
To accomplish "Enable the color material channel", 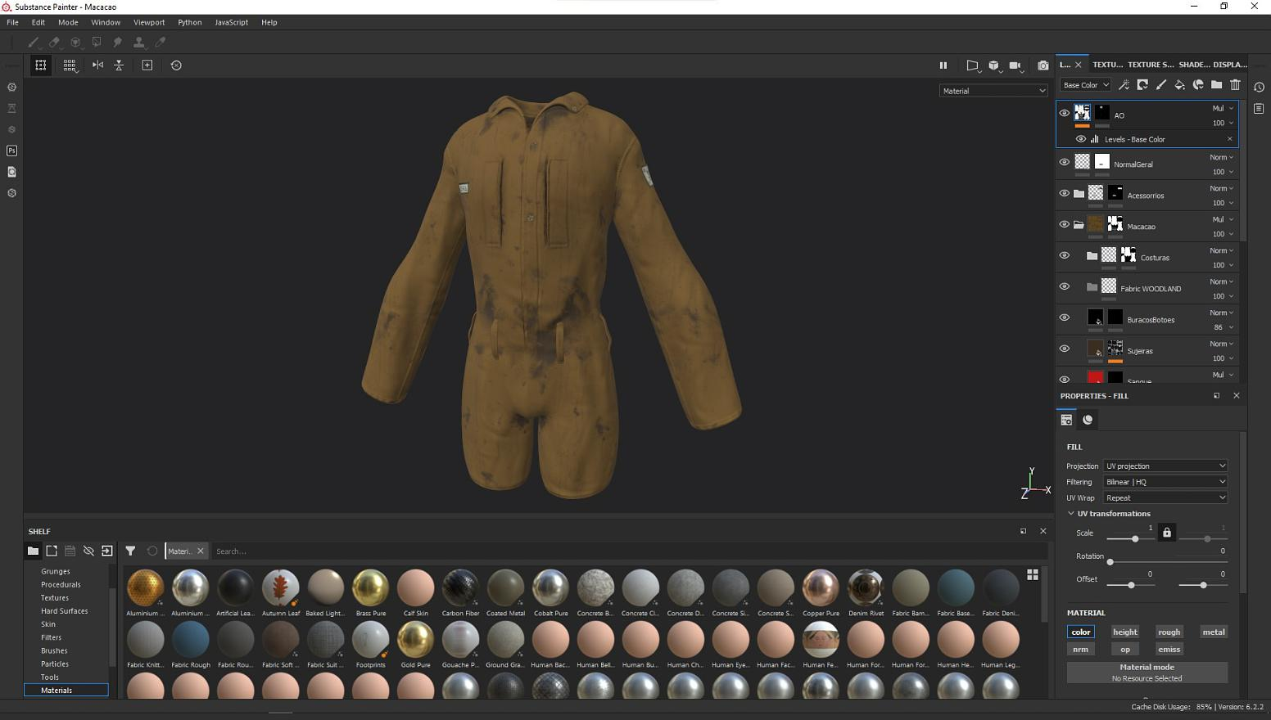I will [x=1081, y=632].
